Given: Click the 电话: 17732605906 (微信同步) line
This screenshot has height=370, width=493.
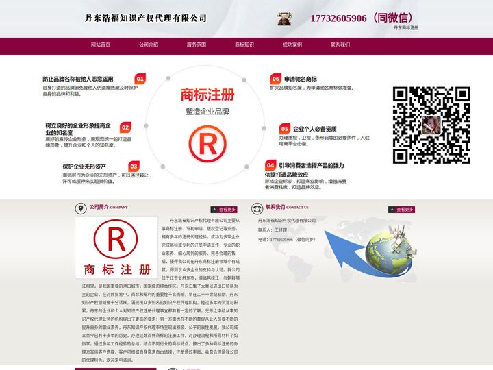Looking at the screenshot, I should coord(286,239).
